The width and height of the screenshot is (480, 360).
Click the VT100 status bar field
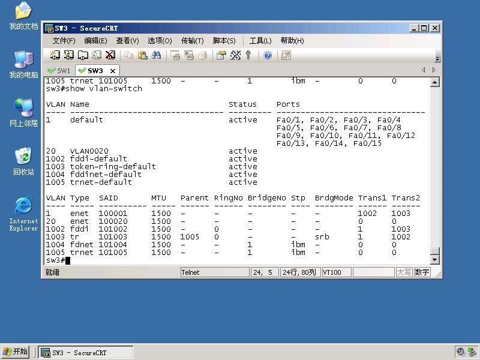(x=336, y=272)
